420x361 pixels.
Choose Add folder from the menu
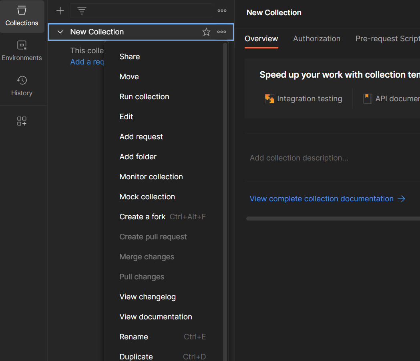coord(138,156)
